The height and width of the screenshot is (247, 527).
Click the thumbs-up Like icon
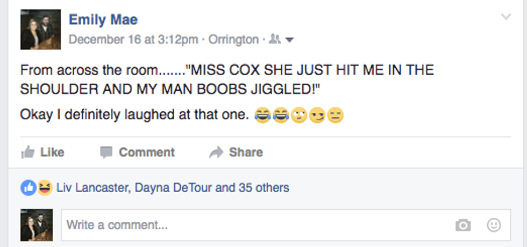point(27,152)
